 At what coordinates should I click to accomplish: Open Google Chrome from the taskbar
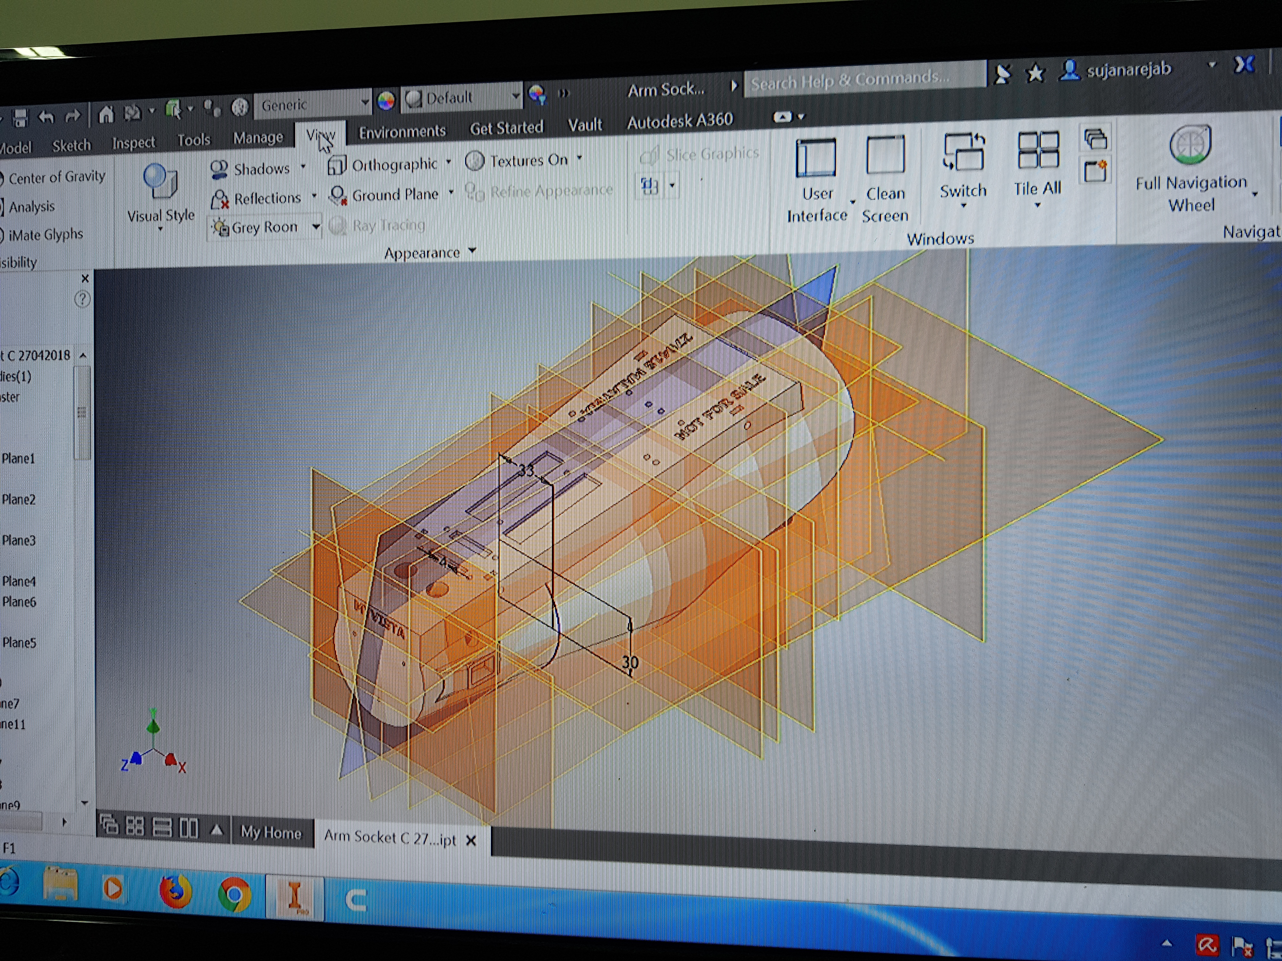pos(234,895)
